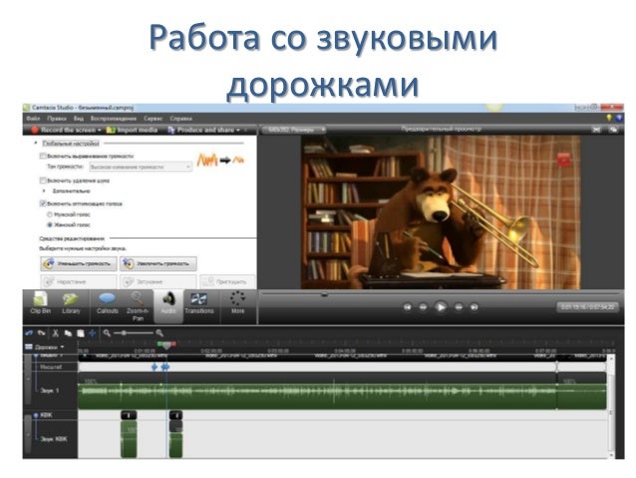Viewport: 636px width, 478px height.
Task: Open the Zoom-n-Pan tab
Action: click(138, 305)
